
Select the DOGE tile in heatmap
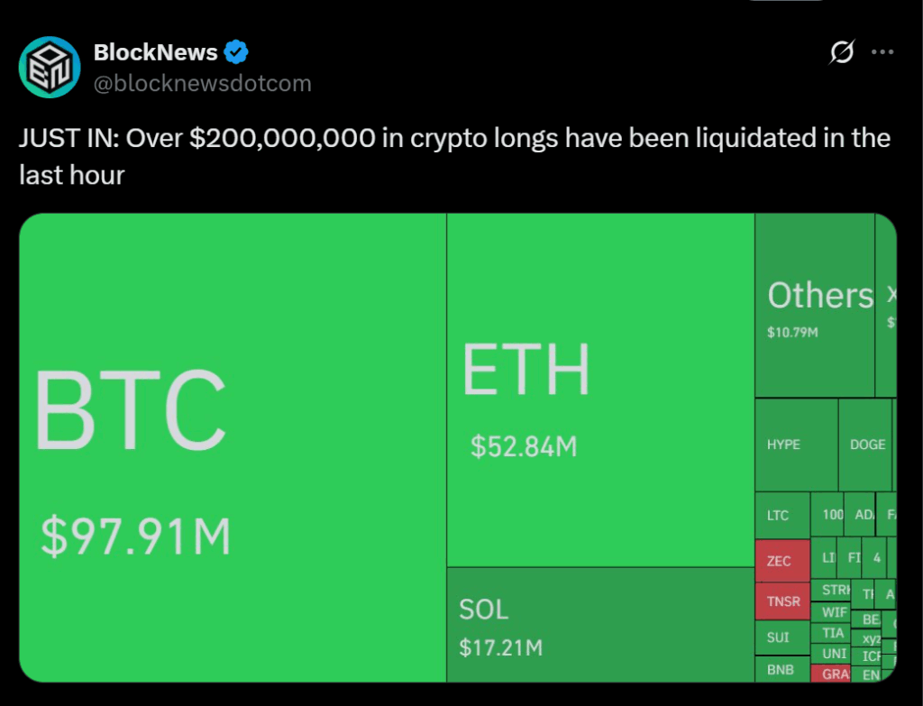pyautogui.click(x=865, y=445)
